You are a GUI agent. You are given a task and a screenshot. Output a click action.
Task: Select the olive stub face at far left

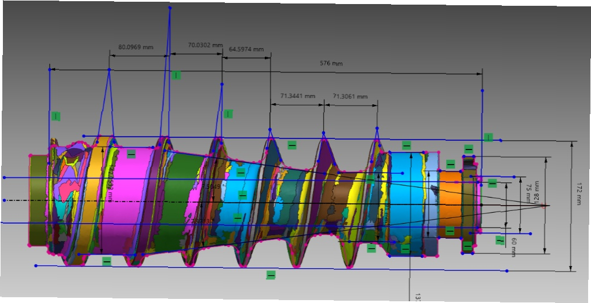(x=38, y=200)
